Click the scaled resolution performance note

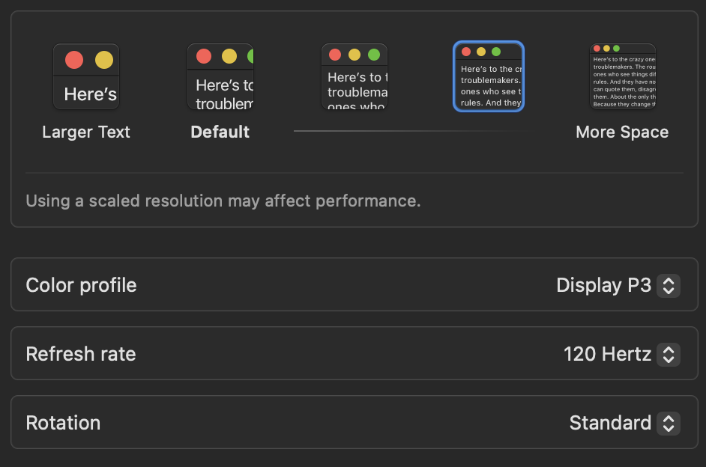point(223,201)
